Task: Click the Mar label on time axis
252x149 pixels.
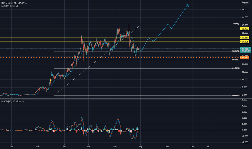Action: (88, 147)
